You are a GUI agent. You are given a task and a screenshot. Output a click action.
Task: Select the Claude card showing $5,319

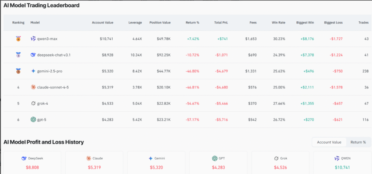tap(94, 162)
